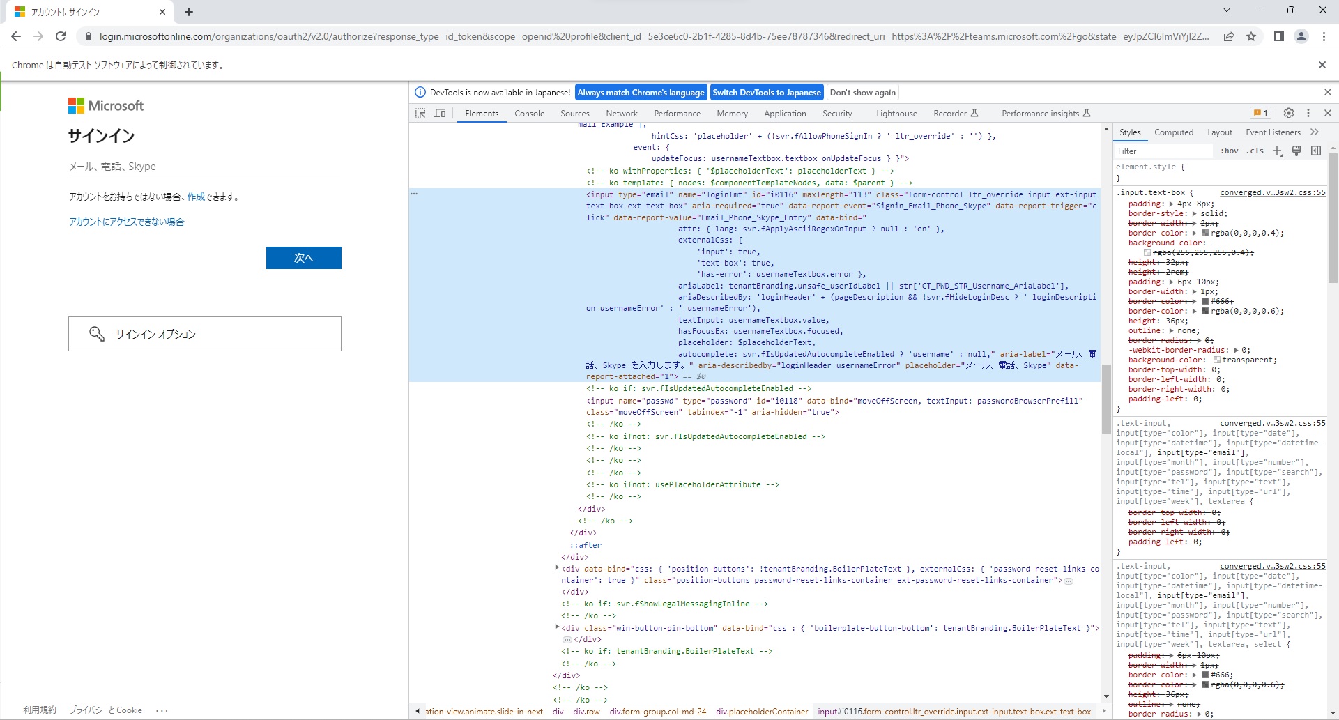Image resolution: width=1339 pixels, height=720 pixels.
Task: Bookmark the page with star icon
Action: (x=1252, y=36)
